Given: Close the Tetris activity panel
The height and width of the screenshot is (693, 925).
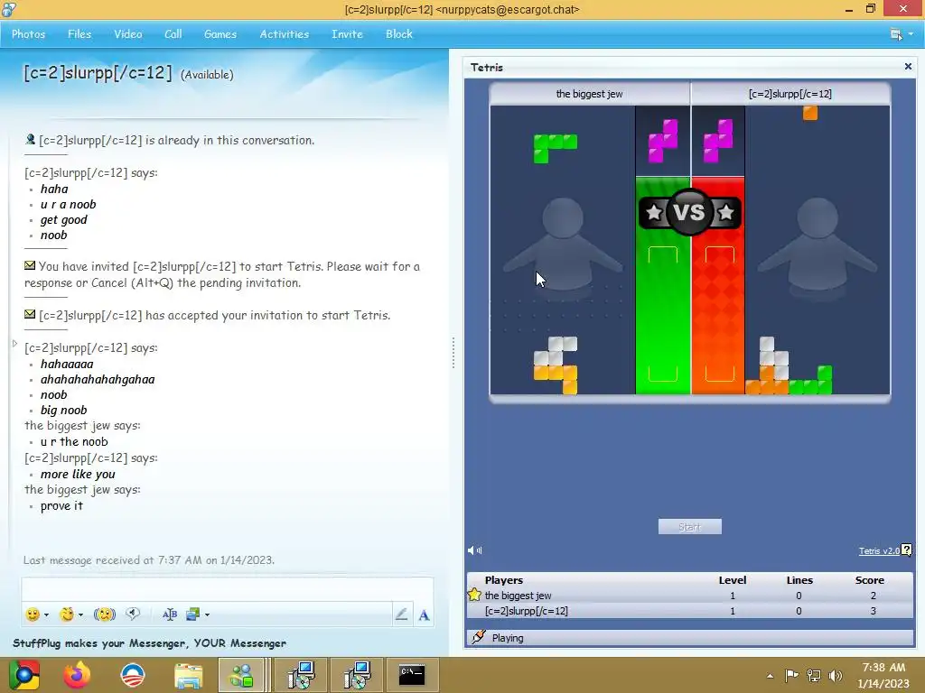Looking at the screenshot, I should [908, 67].
